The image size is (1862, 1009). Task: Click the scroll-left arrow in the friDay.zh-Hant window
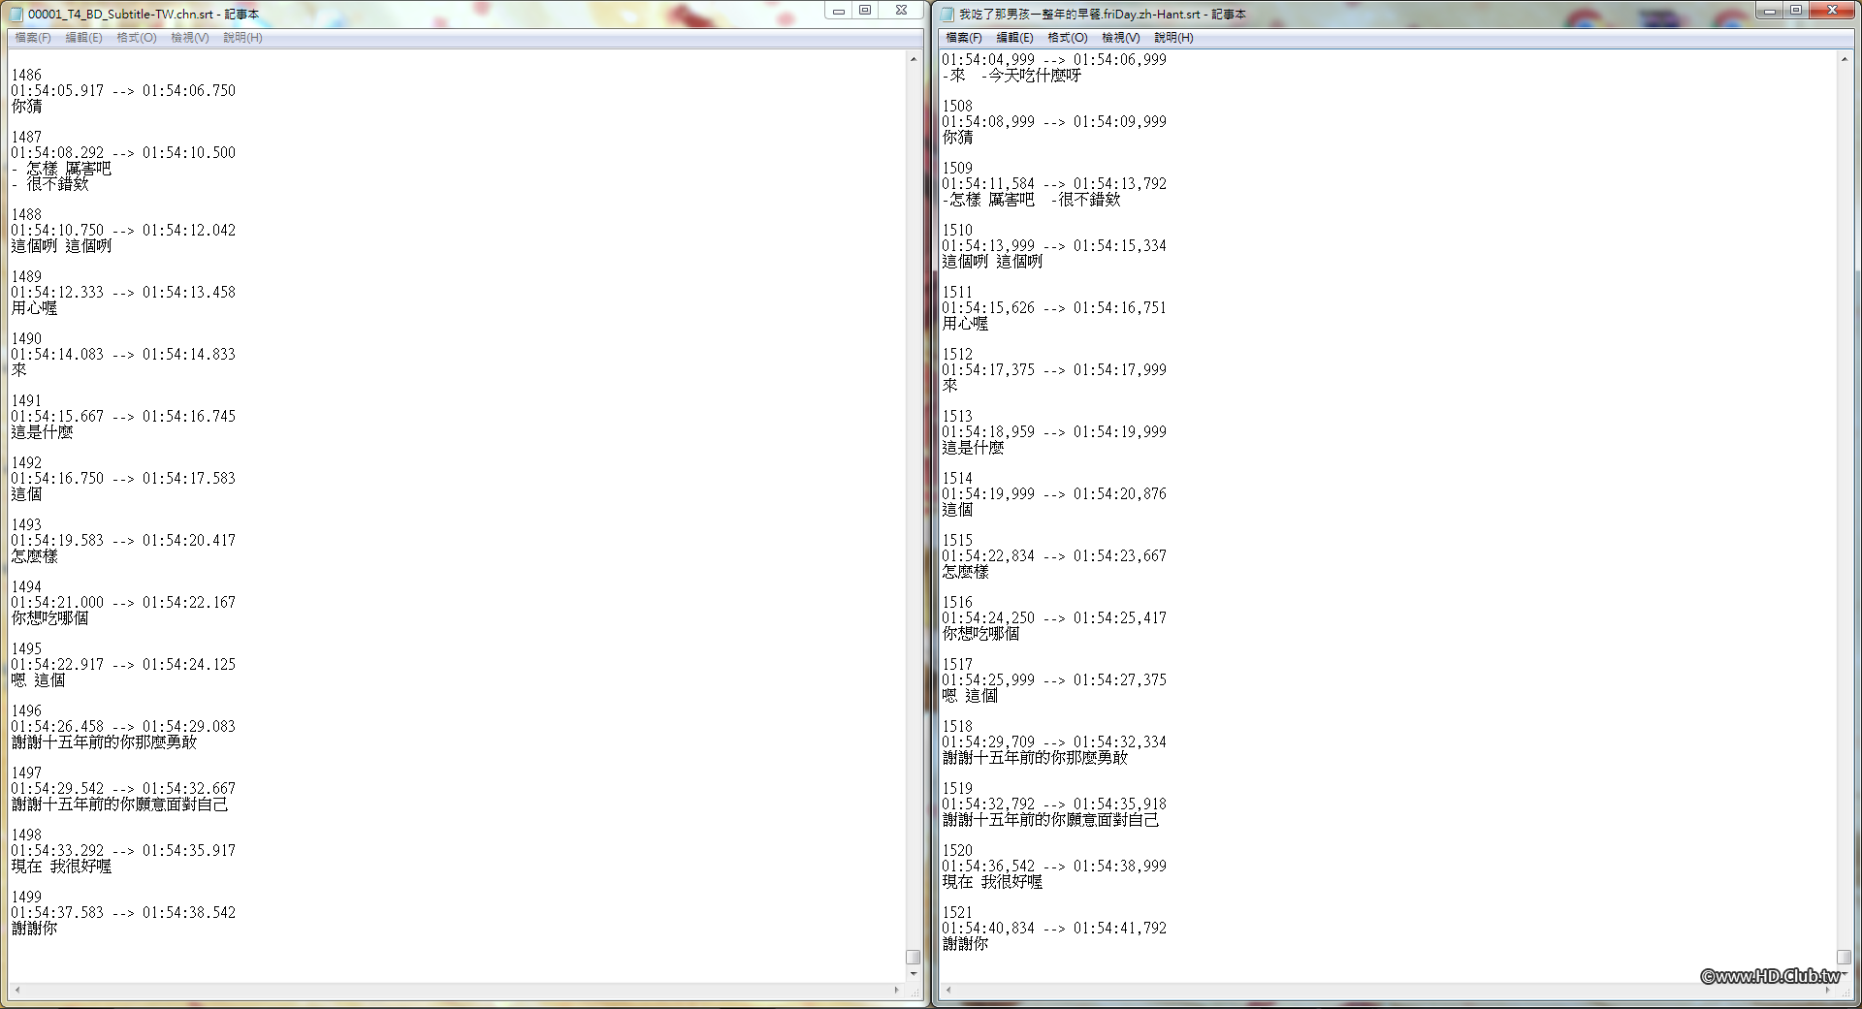[x=948, y=991]
